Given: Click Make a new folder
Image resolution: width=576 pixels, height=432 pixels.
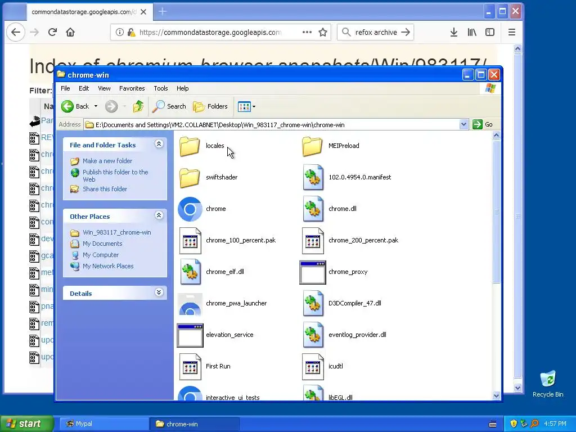Looking at the screenshot, I should 107,161.
